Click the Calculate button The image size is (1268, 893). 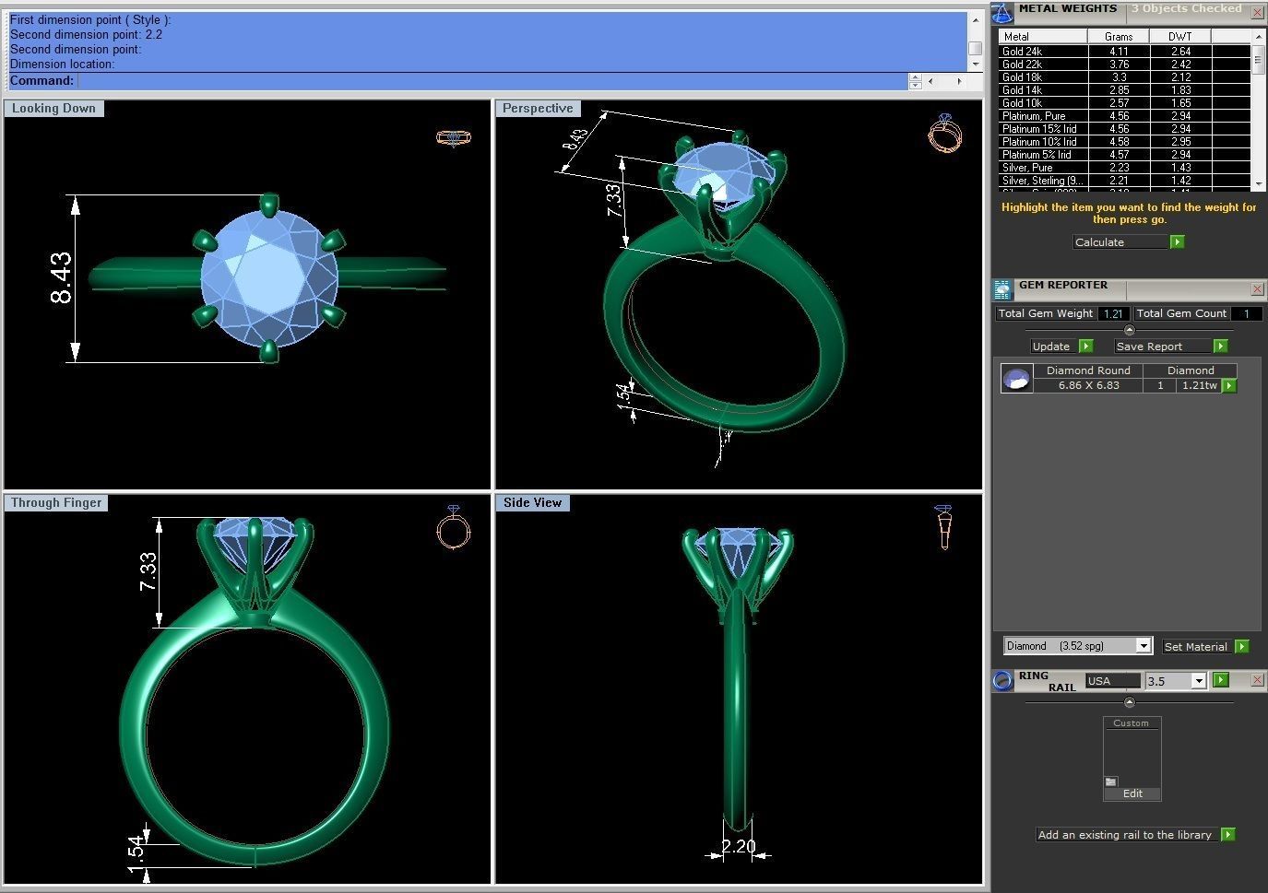pos(1120,241)
